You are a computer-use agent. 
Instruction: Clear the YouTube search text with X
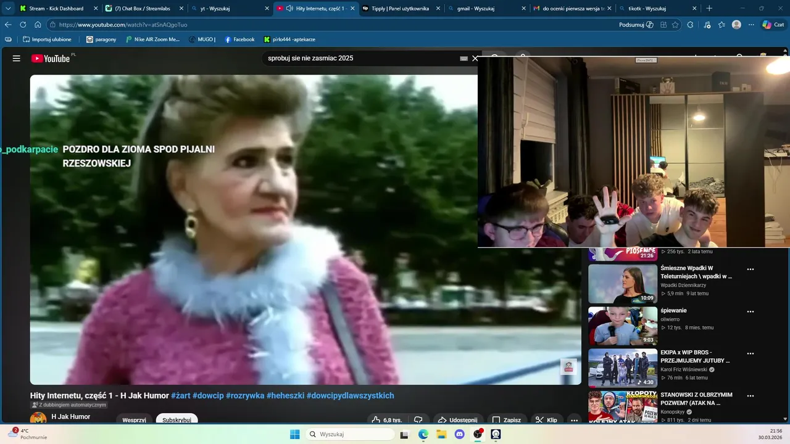[475, 59]
